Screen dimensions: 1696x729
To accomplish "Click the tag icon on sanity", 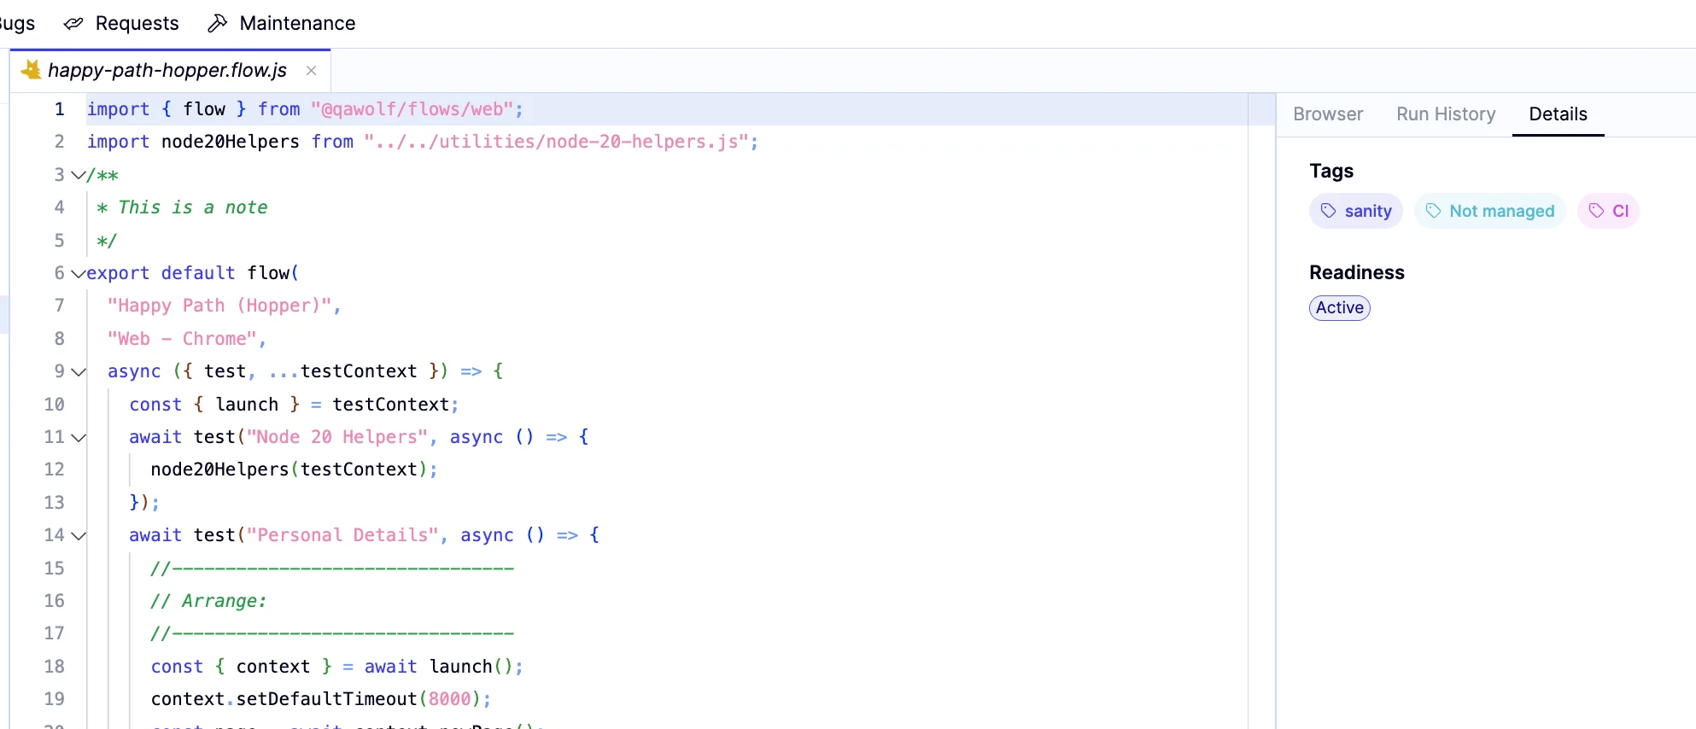I will [x=1329, y=211].
